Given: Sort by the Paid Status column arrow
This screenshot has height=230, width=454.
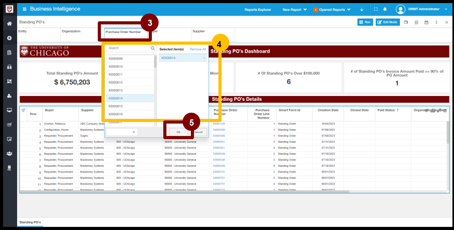Looking at the screenshot, I should [x=397, y=110].
